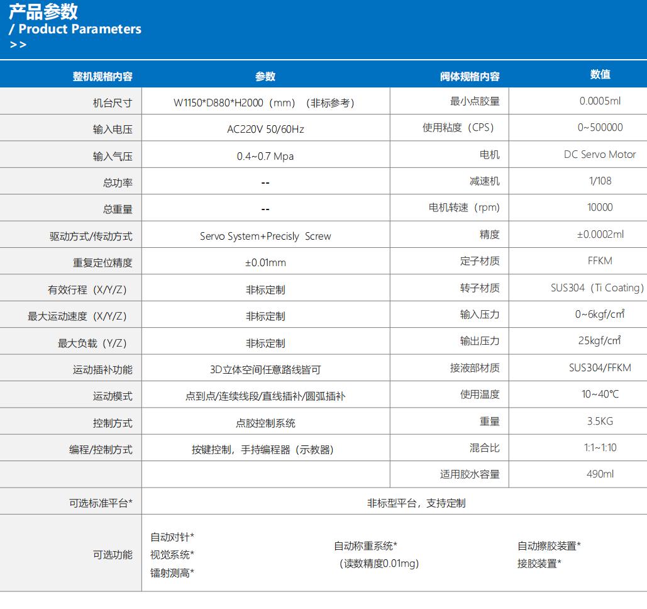Select the 0.4~0.7 Mpa value
The image size is (647, 609).
[265, 157]
